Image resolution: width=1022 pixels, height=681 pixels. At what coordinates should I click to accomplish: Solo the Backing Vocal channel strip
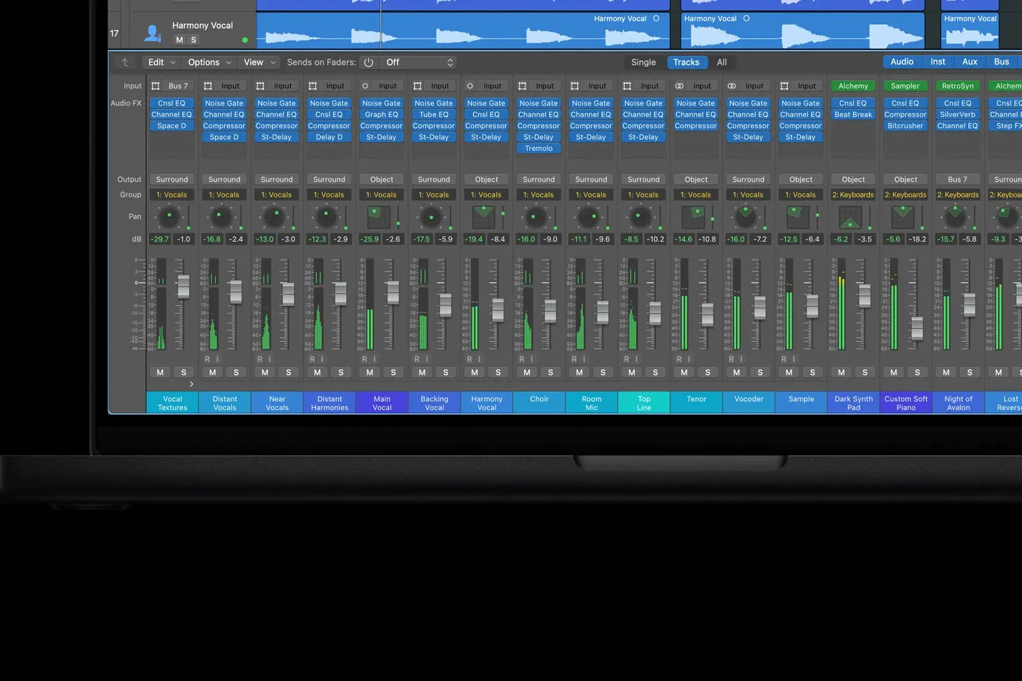[x=446, y=372]
